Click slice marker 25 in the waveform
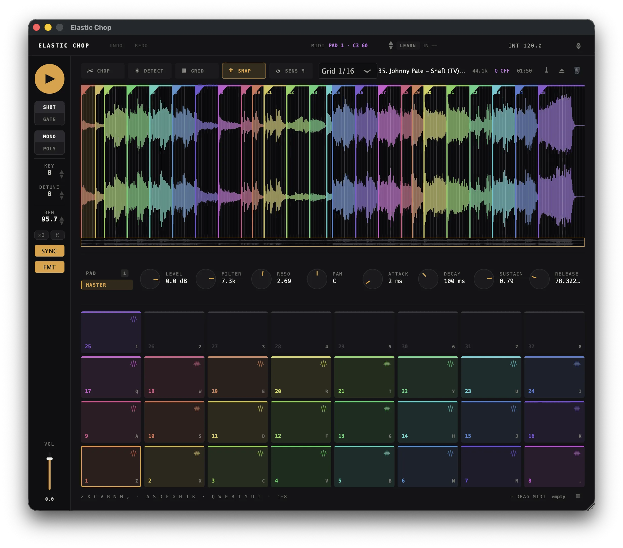The image size is (623, 548). 543,91
